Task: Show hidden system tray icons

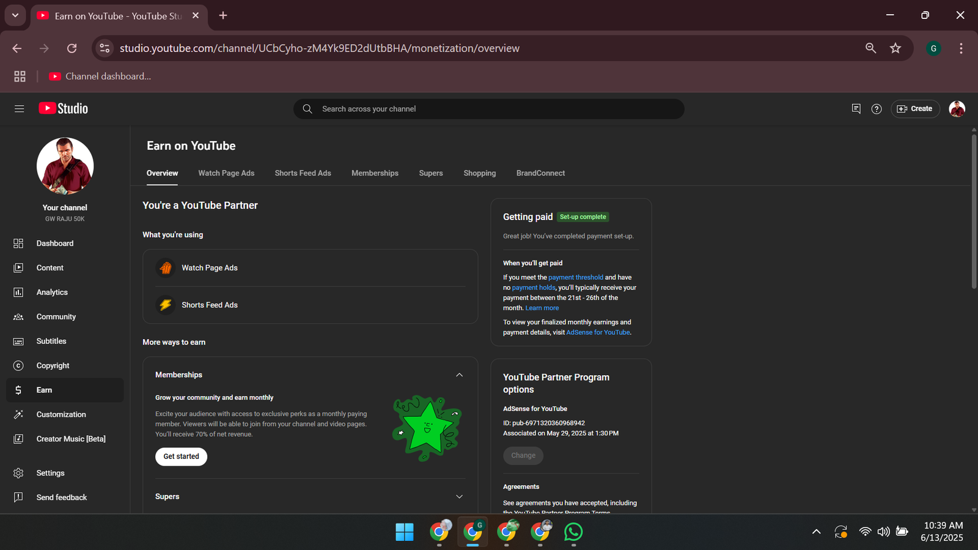Action: [x=816, y=532]
